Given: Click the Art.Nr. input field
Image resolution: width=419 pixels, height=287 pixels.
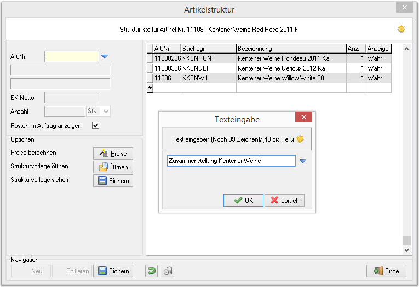Looking at the screenshot, I should pos(72,56).
